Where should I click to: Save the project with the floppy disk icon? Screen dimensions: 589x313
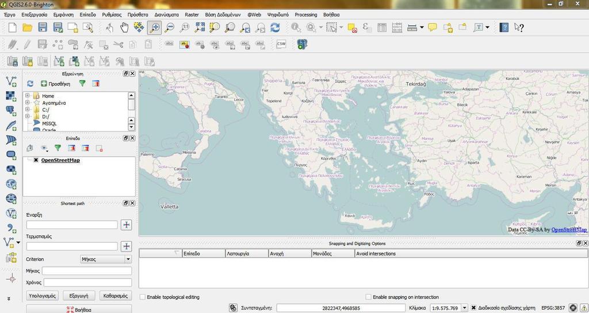coord(43,28)
